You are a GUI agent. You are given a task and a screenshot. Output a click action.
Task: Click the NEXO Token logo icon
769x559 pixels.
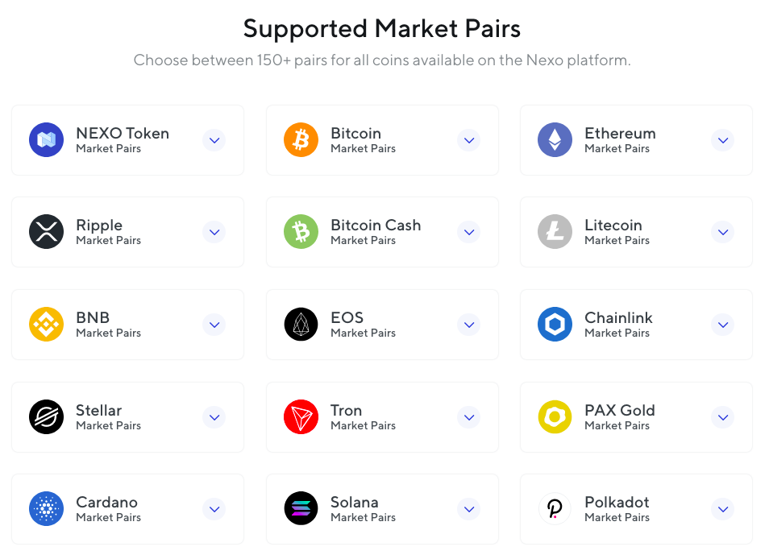46,139
